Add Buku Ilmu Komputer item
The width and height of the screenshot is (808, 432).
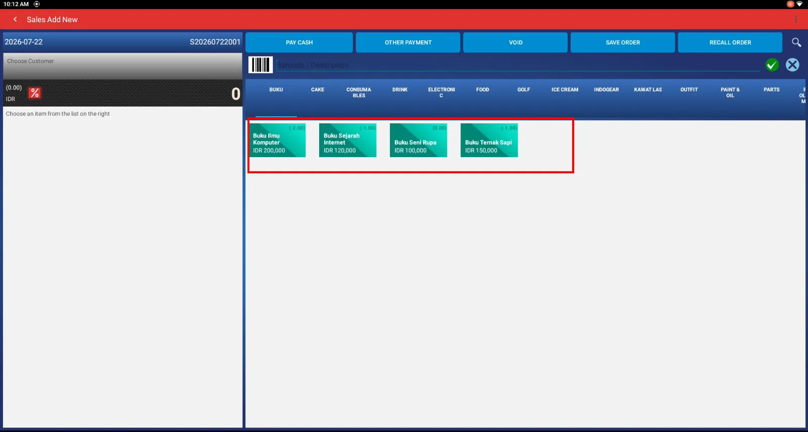(277, 140)
